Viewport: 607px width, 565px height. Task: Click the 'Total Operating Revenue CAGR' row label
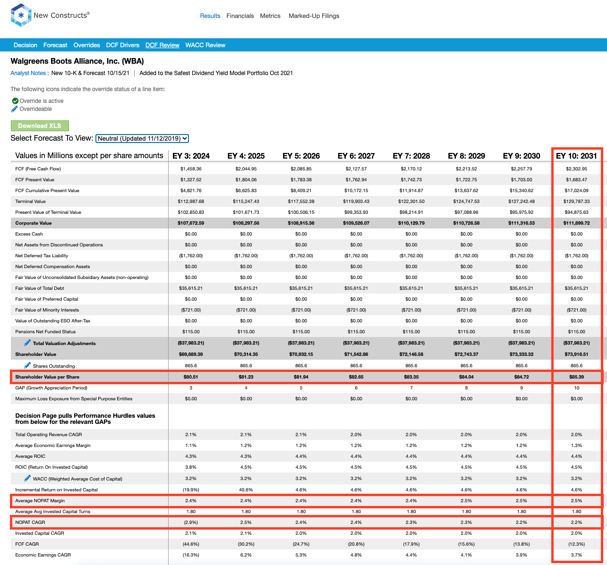coord(49,435)
